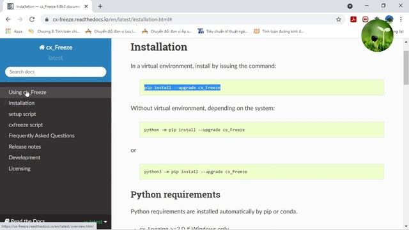Click the address bar URL
This screenshot has width=409, height=230.
(x=112, y=19)
